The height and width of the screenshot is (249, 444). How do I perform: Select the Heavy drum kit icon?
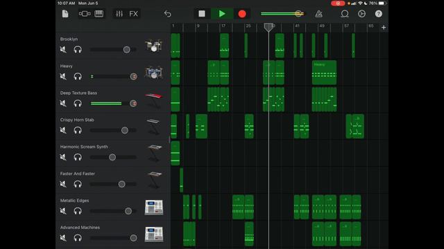tap(154, 72)
